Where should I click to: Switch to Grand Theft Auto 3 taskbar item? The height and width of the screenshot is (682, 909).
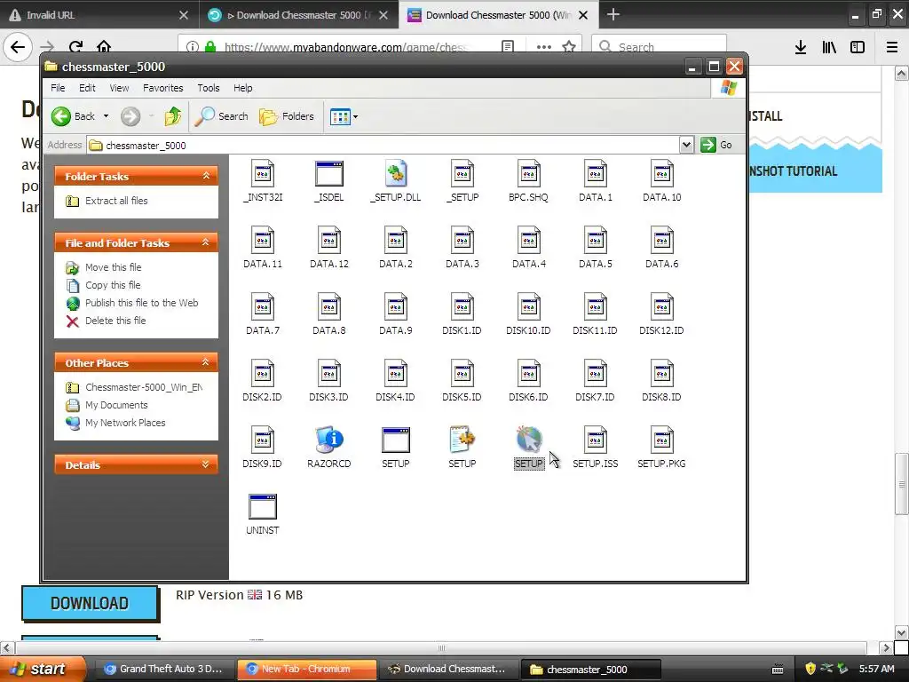click(163, 669)
